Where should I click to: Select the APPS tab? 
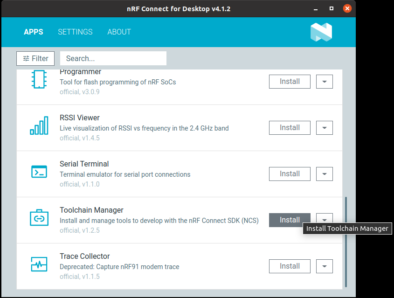pos(34,32)
